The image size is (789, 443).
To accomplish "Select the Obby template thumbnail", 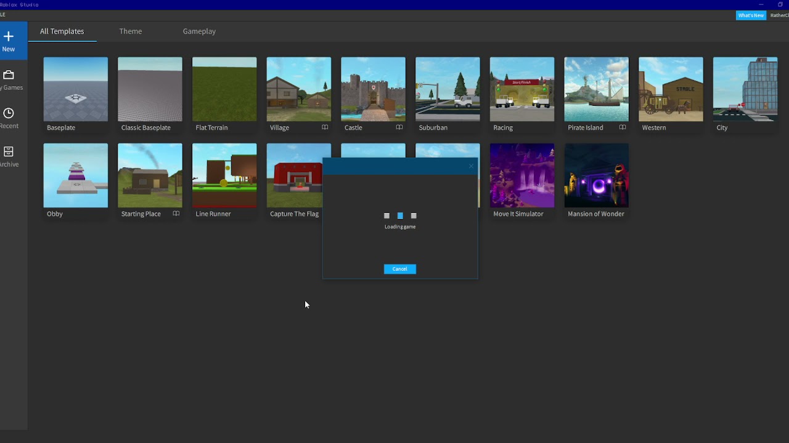I will pos(76,175).
